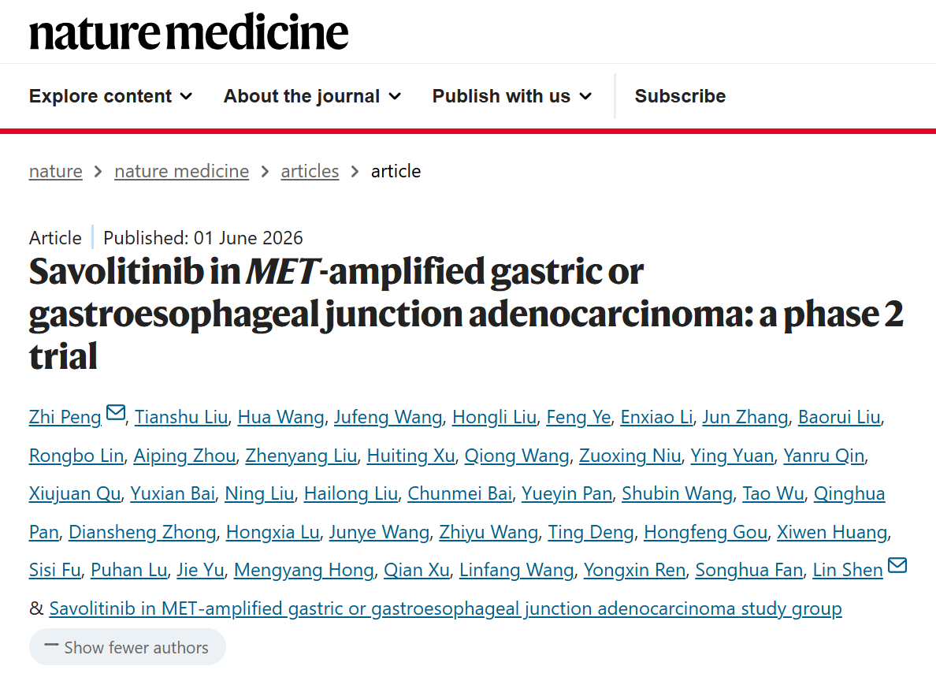Open the nature medicine breadcrumb link
The height and width of the screenshot is (681, 936).
pos(181,172)
